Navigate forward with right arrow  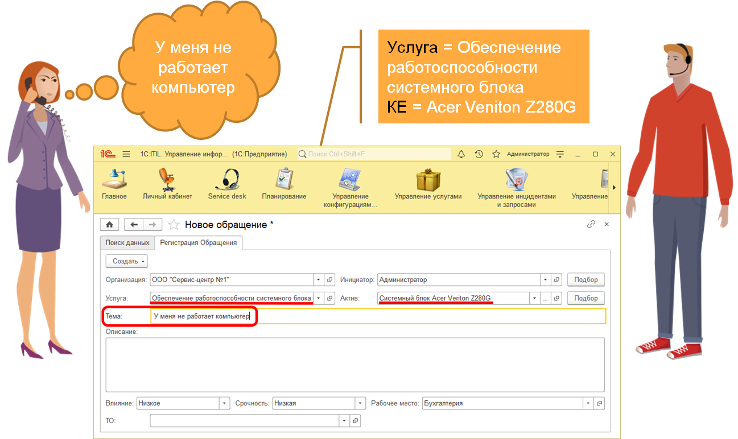tap(152, 225)
